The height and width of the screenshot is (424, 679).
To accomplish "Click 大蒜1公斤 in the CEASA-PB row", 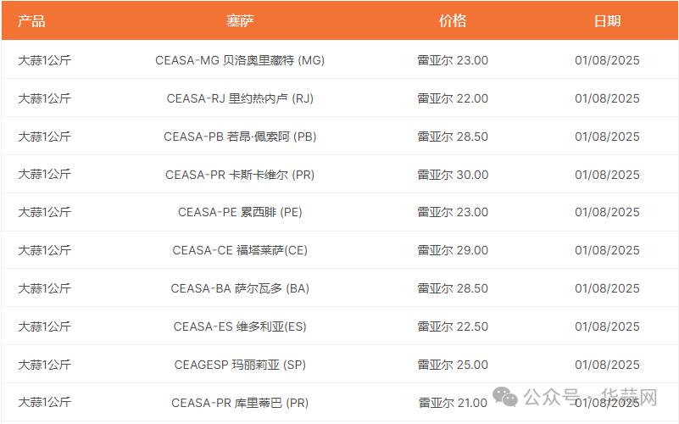I will (x=44, y=137).
